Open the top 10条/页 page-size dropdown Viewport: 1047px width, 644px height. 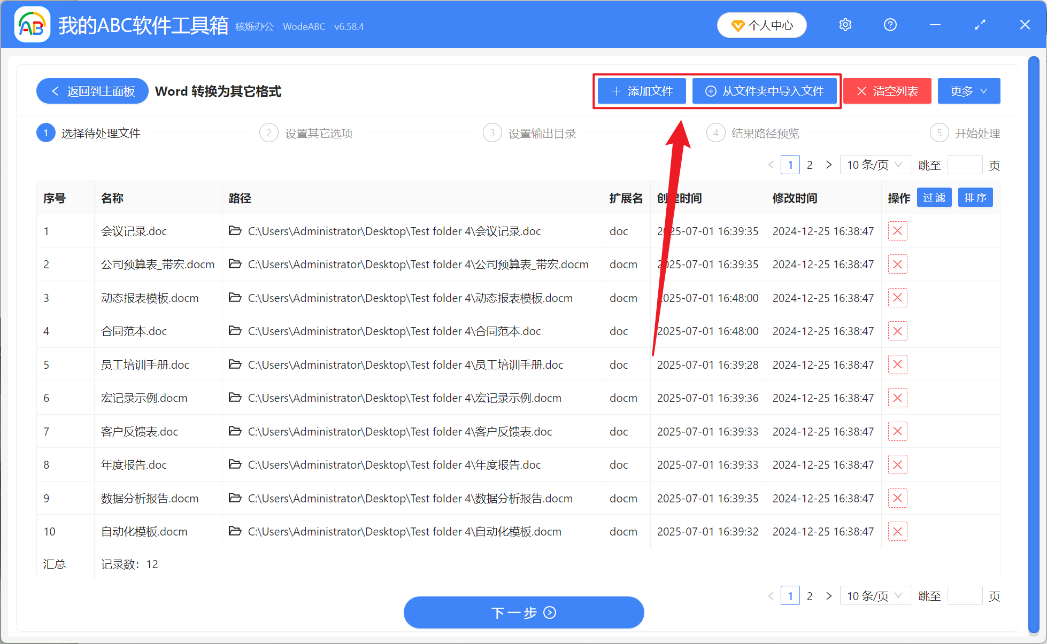point(876,165)
